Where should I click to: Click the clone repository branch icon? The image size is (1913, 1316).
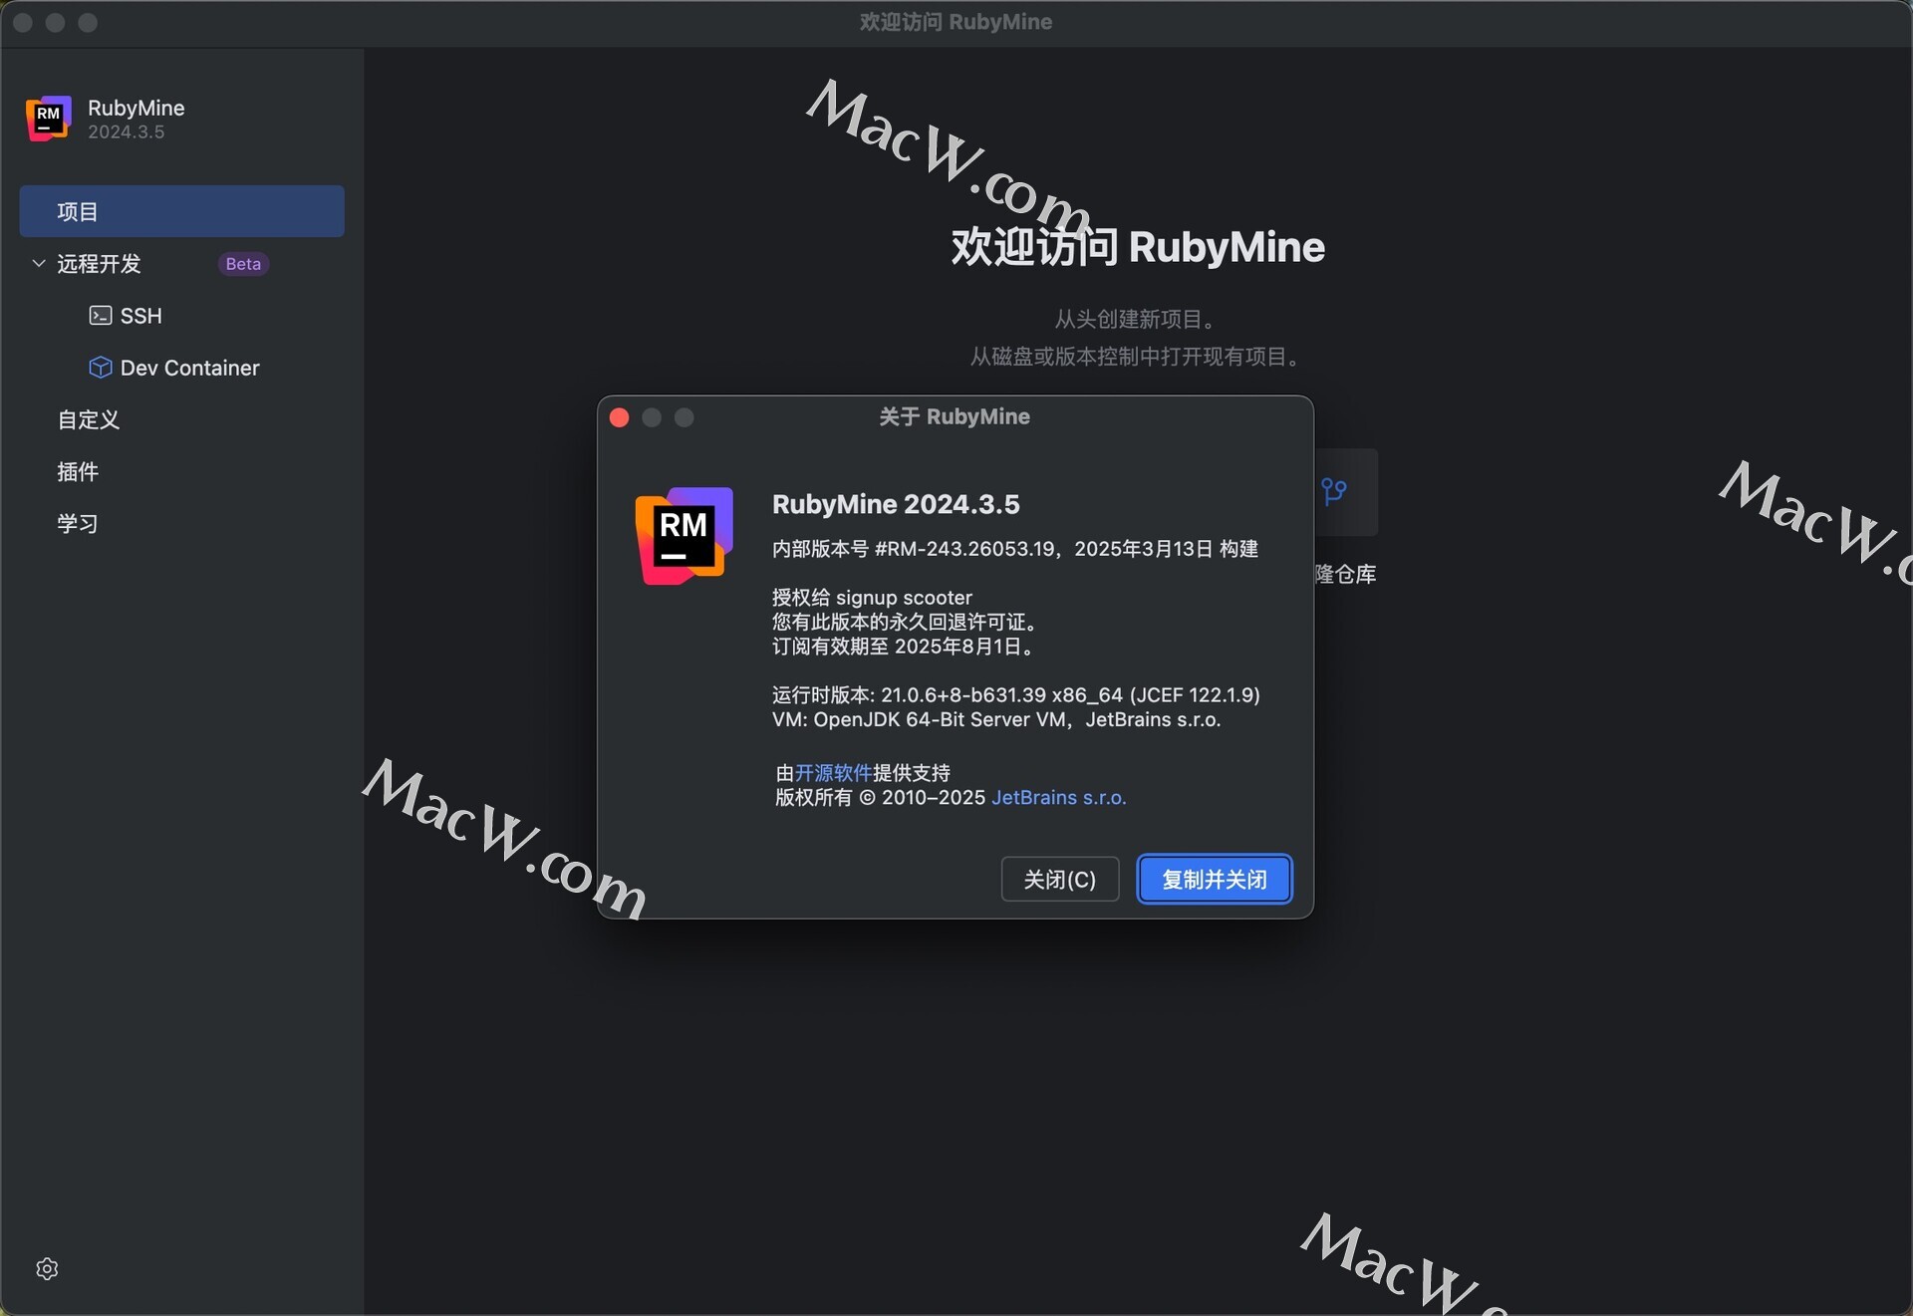click(x=1333, y=491)
